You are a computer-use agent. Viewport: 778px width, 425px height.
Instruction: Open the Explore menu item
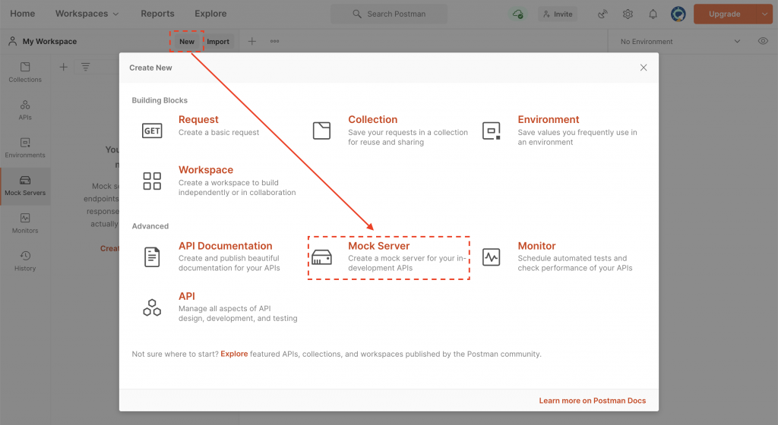[x=210, y=14]
